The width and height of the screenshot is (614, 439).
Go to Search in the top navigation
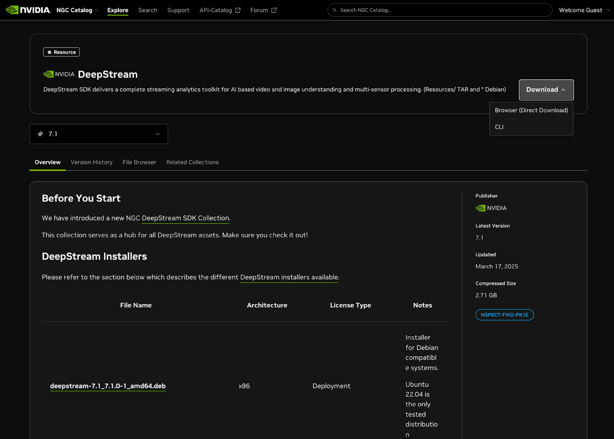[148, 10]
